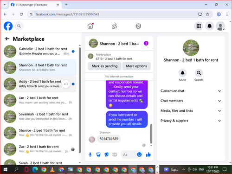
Task: Choose a sticker icon
Action: coord(107,155)
